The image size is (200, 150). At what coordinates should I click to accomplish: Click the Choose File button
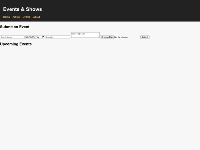[x=107, y=37]
